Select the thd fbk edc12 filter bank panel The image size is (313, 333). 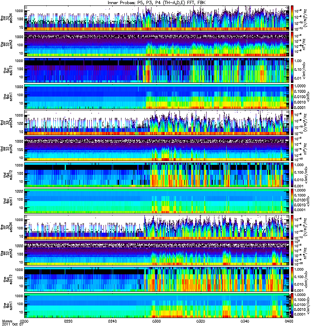[x=157, y=175]
